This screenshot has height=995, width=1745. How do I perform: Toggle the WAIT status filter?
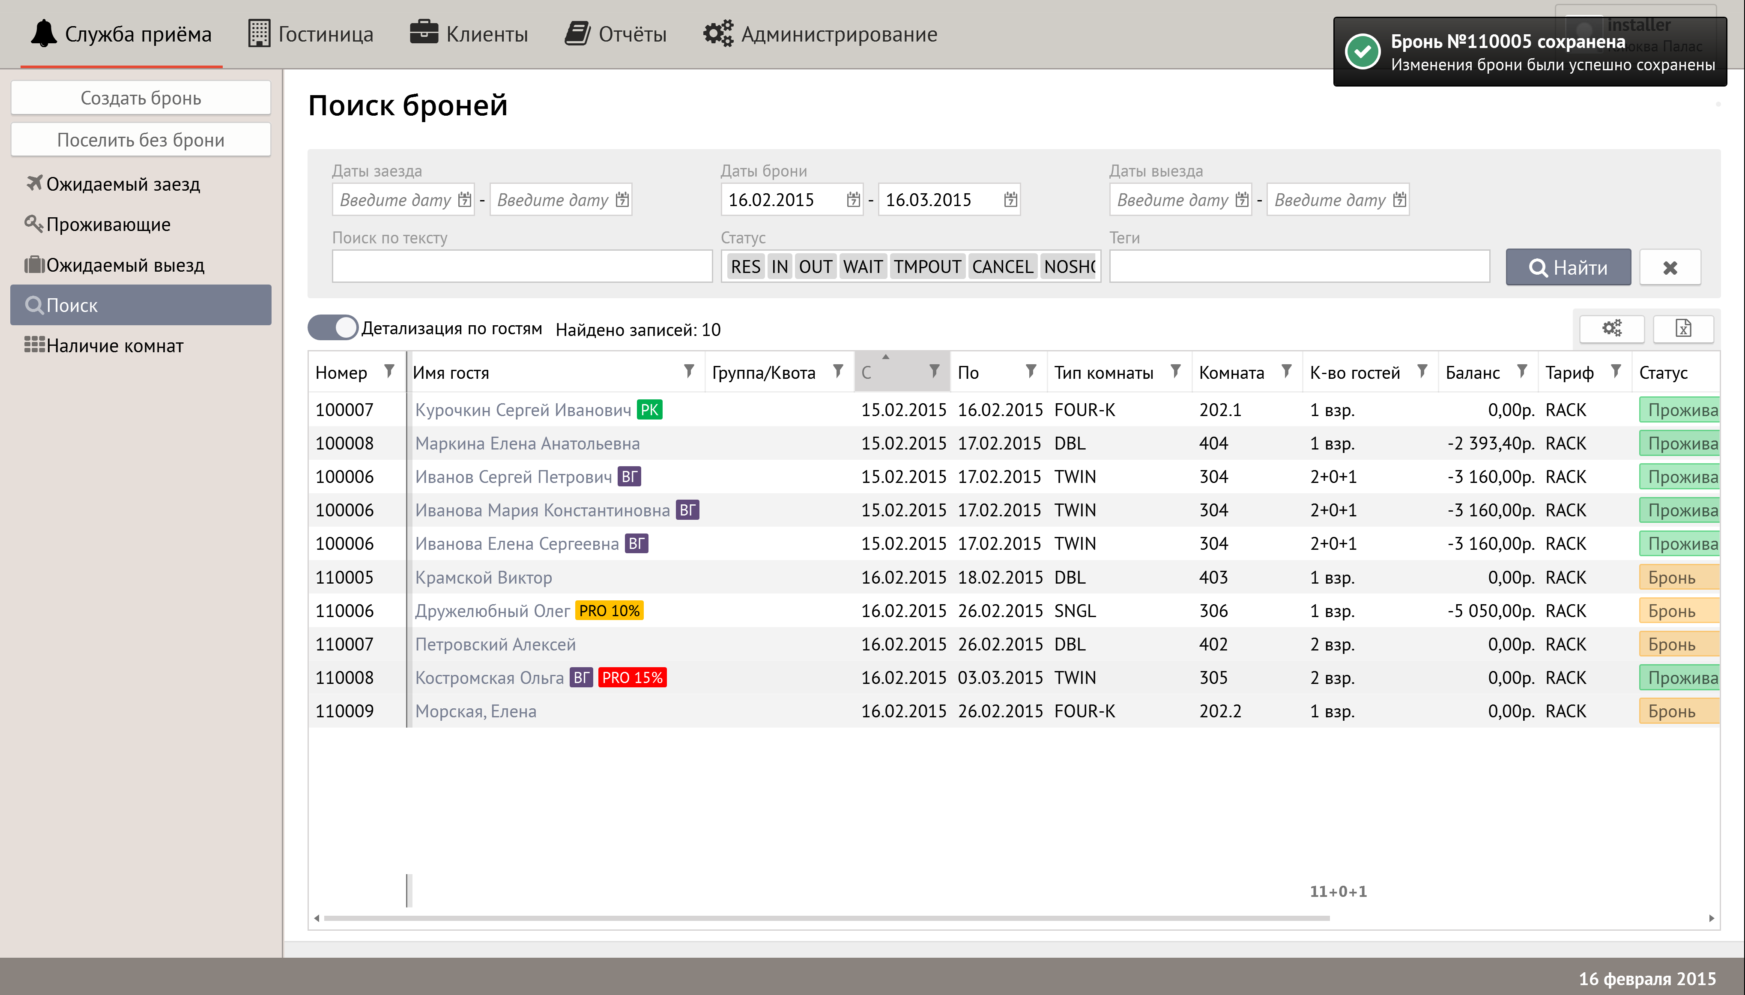tap(863, 267)
